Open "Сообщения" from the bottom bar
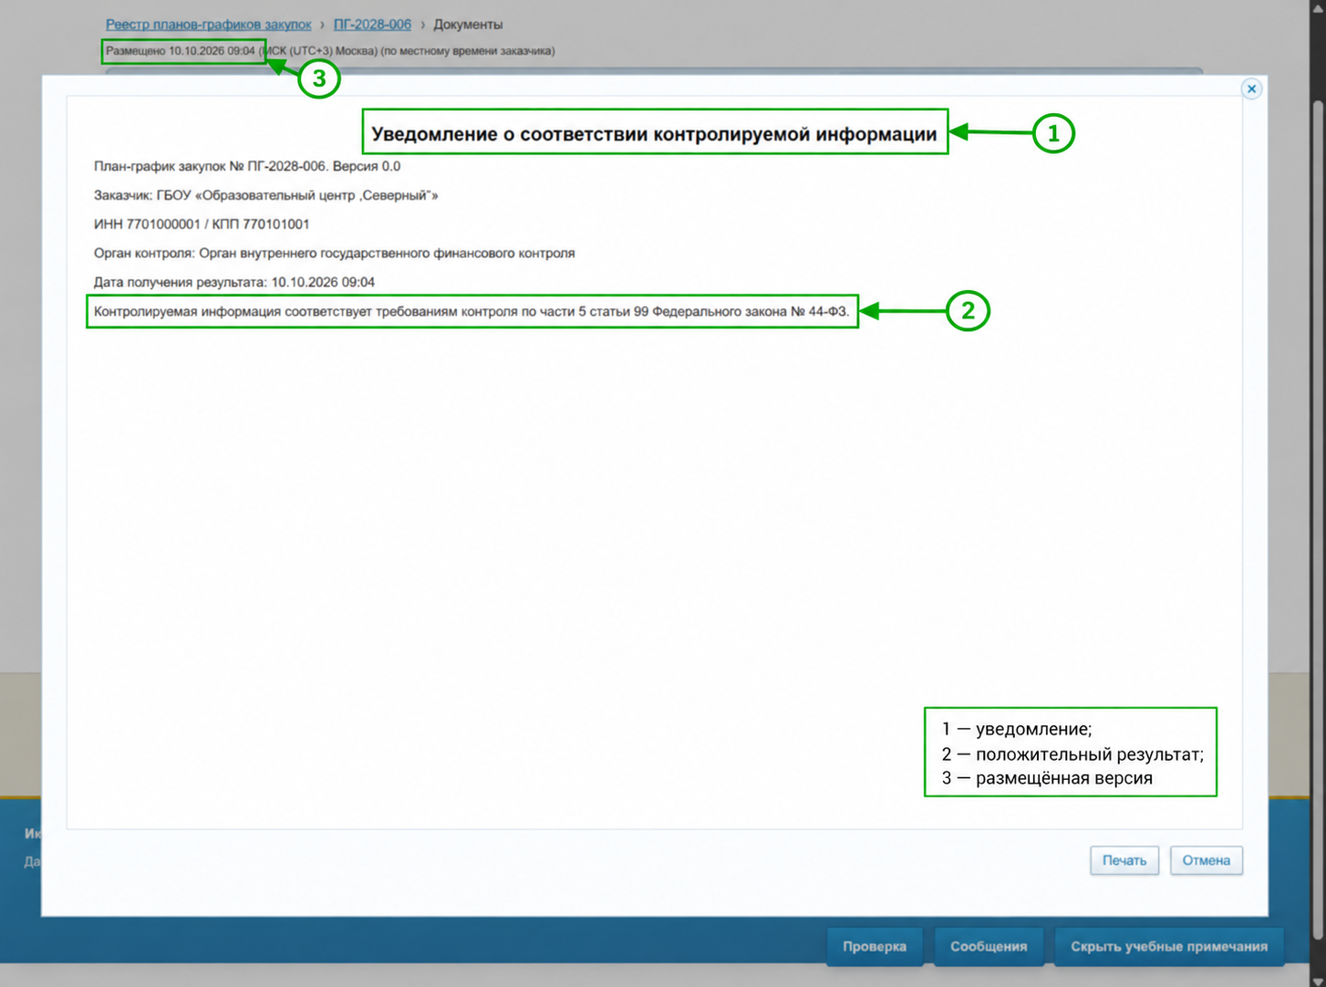 click(989, 946)
